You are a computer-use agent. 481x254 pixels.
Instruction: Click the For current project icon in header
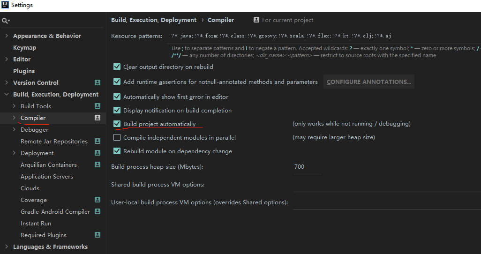pyautogui.click(x=256, y=20)
